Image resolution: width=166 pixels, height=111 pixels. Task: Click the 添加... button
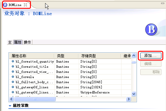pos(151,56)
